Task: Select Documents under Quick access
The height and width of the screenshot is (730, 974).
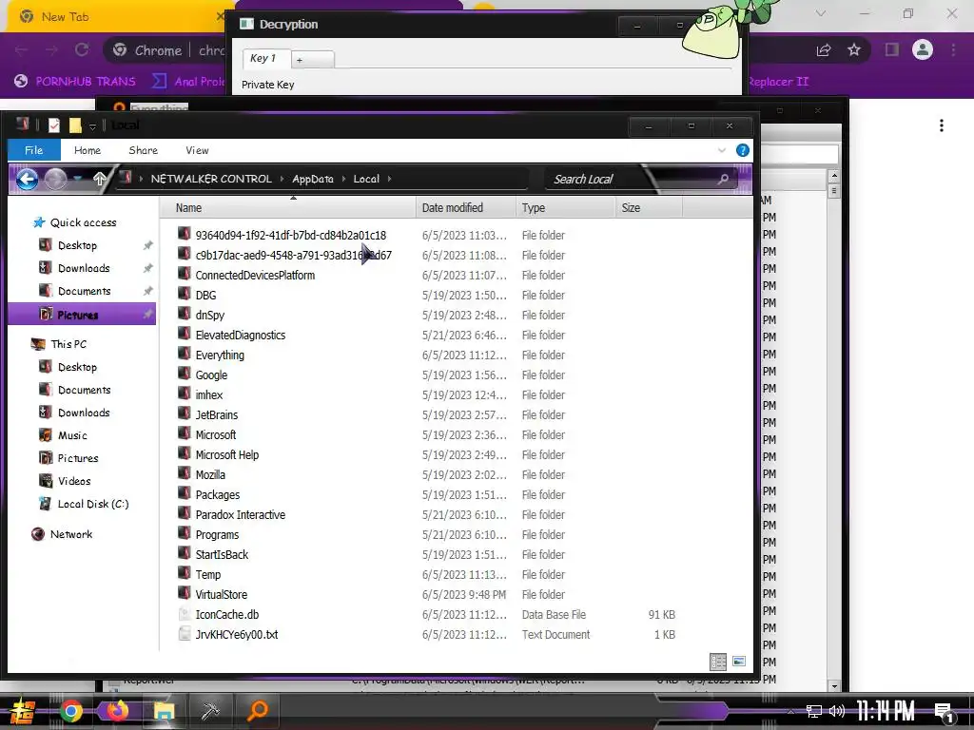Action: pyautogui.click(x=84, y=291)
